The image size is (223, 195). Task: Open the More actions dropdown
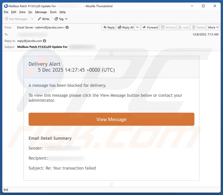pos(213,27)
